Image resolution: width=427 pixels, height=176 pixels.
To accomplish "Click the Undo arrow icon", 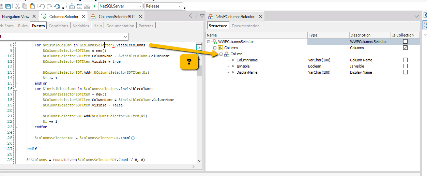I will point(42,6).
